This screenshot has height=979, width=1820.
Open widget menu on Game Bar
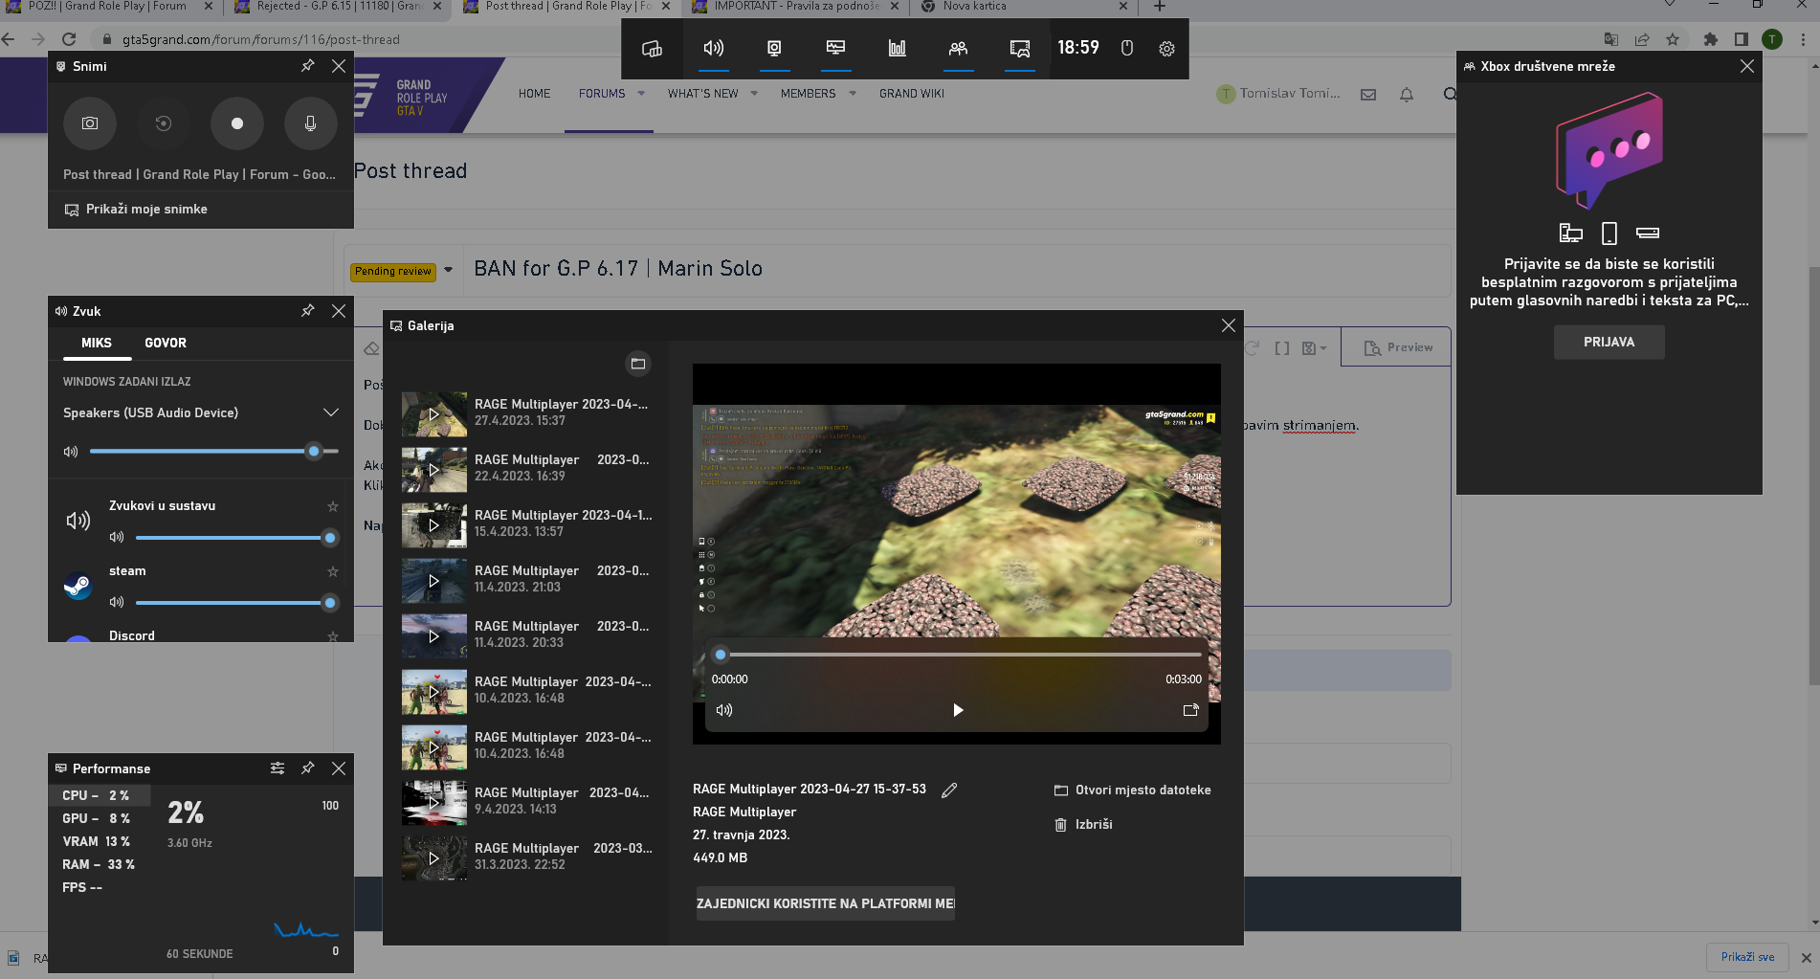click(652, 48)
